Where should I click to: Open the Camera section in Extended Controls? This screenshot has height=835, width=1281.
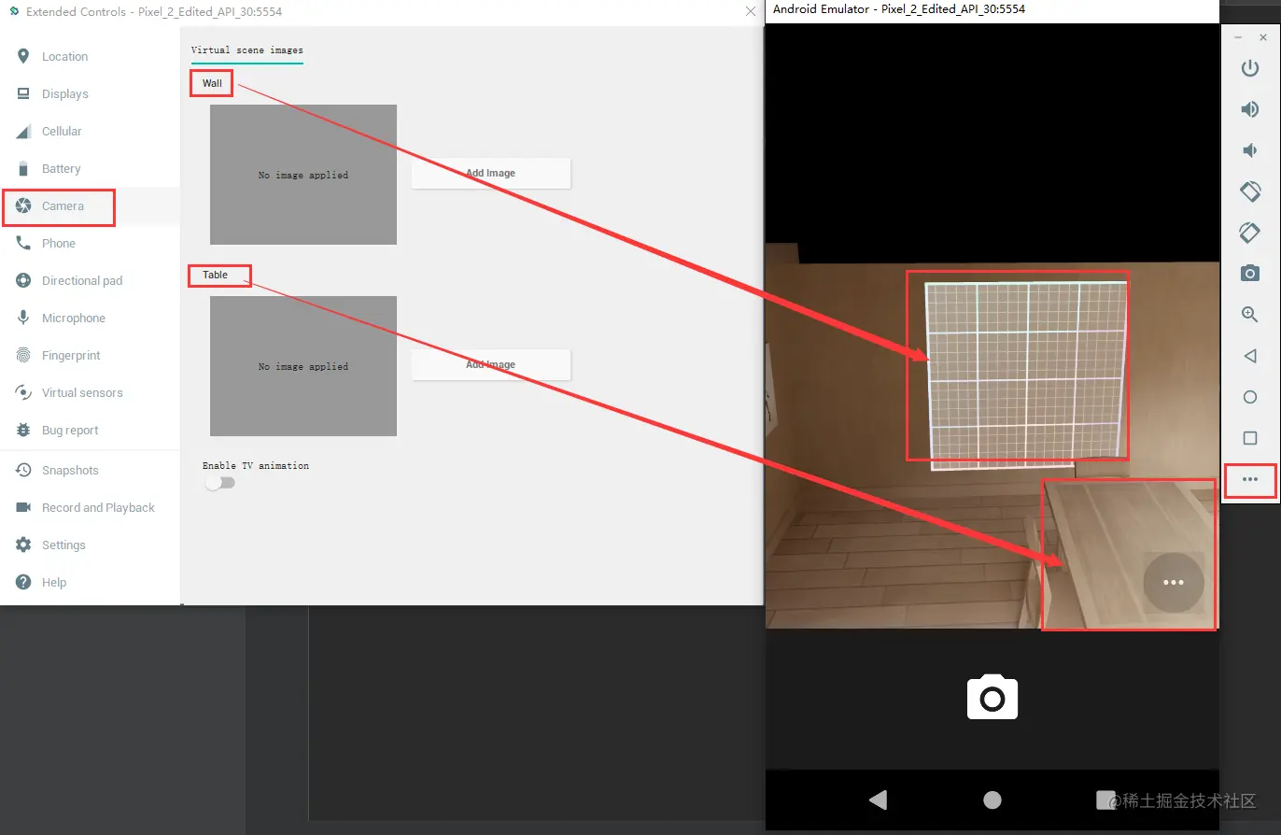[63, 205]
